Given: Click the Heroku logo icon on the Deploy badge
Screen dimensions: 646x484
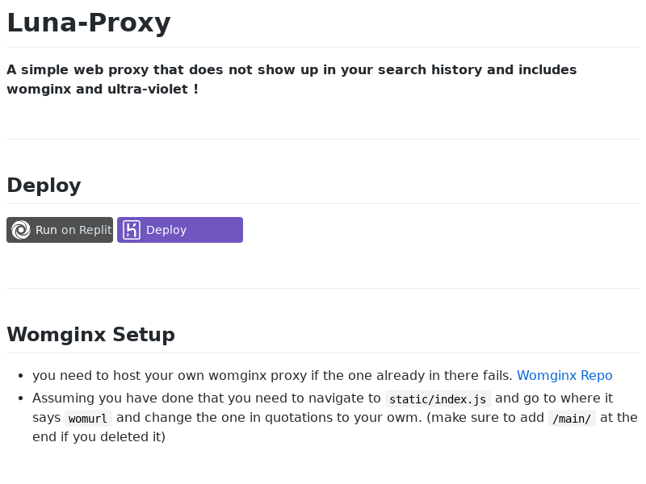Looking at the screenshot, I should [x=131, y=229].
